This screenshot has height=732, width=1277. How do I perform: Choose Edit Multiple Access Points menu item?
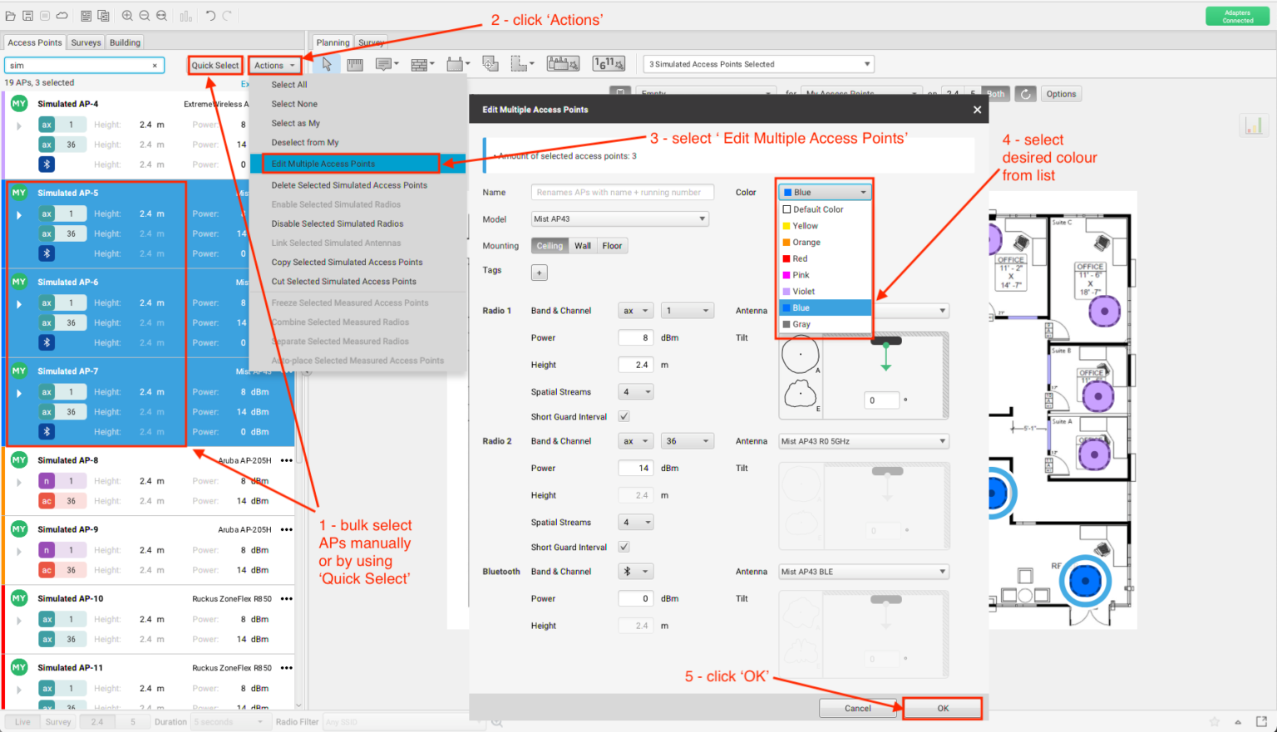point(351,164)
